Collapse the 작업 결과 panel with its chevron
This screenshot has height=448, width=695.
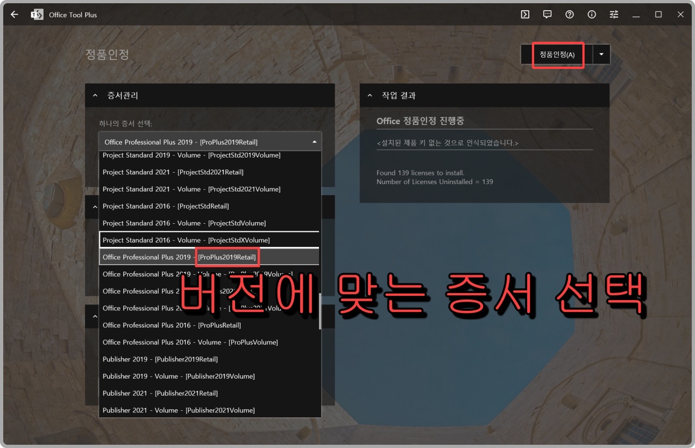pos(369,95)
